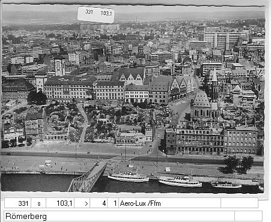Select the field showing the > symbol

(x=82, y=203)
